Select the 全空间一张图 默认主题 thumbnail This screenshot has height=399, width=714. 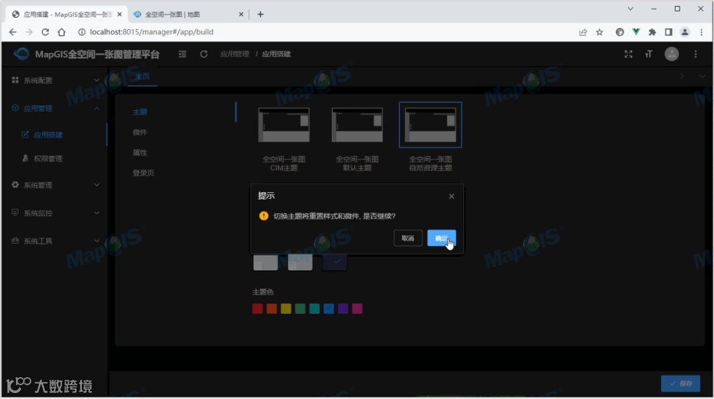(357, 125)
